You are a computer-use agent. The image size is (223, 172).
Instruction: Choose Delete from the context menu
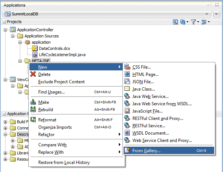(76, 74)
